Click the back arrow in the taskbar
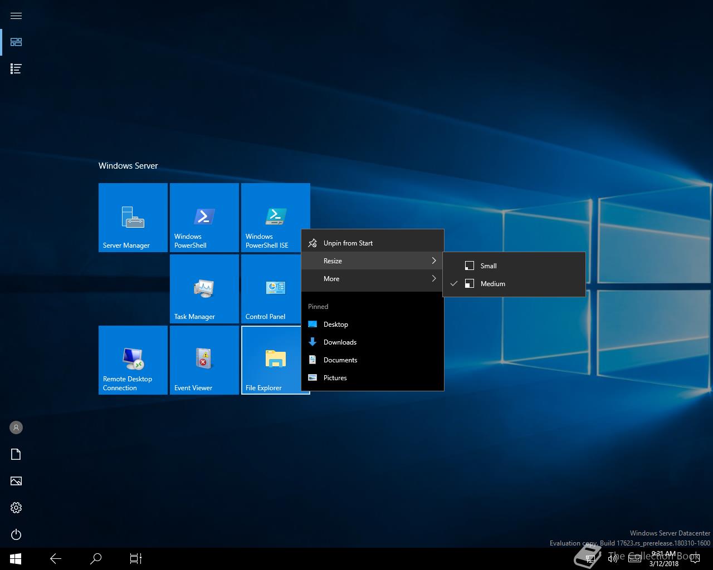713x570 pixels. [x=56, y=559]
